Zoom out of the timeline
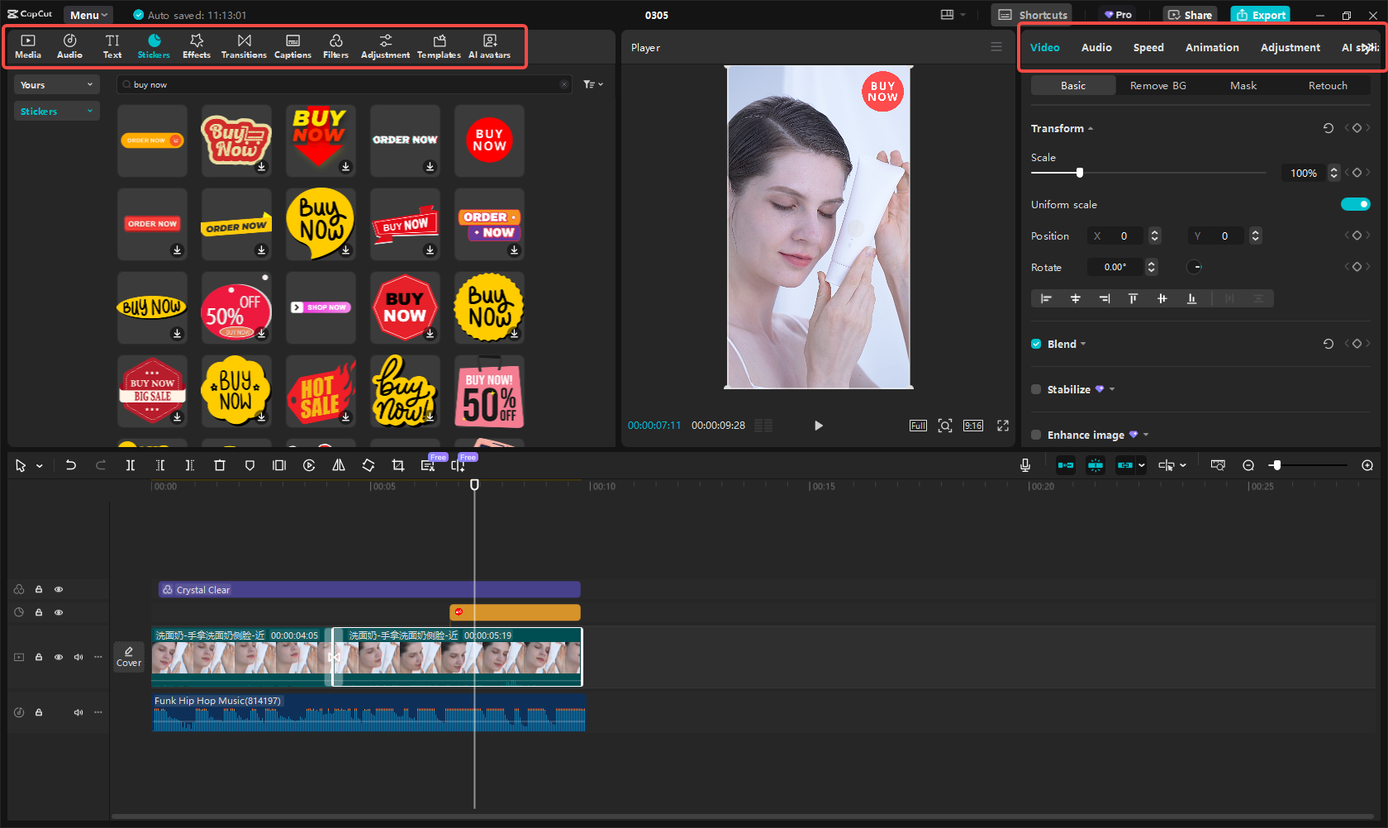This screenshot has height=828, width=1388. 1248,465
